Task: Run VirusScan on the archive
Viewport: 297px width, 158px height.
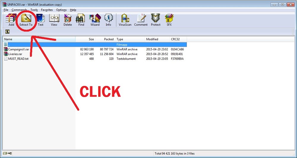Action: pyautogui.click(x=125, y=20)
